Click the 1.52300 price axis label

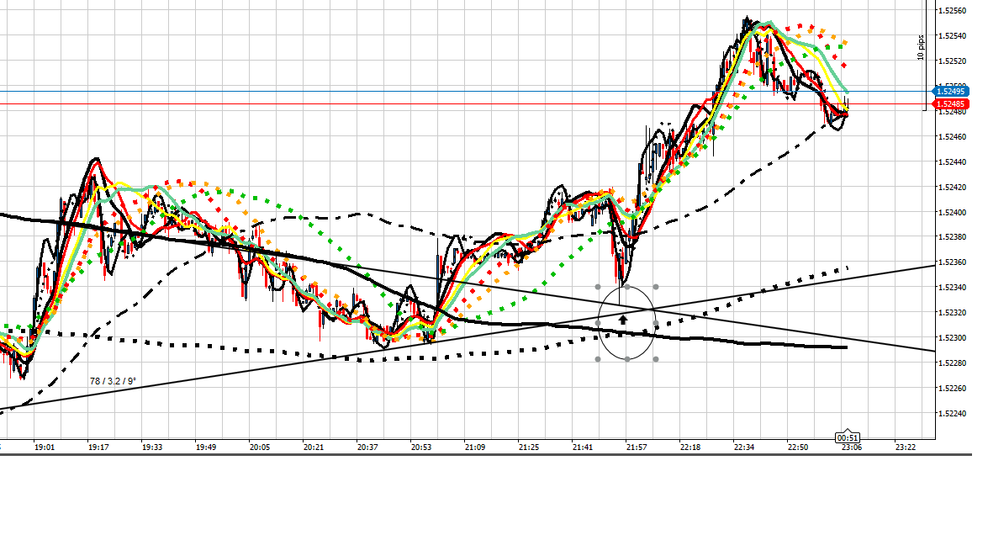pos(952,338)
